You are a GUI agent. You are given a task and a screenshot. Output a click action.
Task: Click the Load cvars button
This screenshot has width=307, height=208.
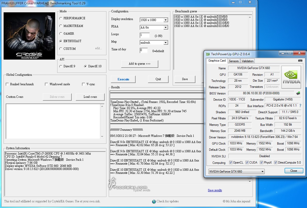point(90,97)
